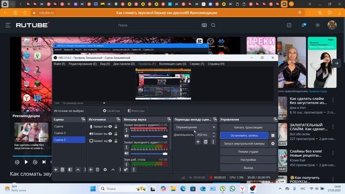Image resolution: width=345 pixels, height=194 pixels.
Task: Mute Захват входного аудиопотока channel
Action: coord(127,136)
